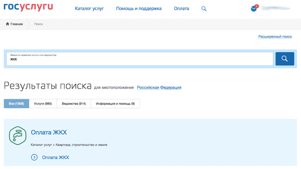Switch to Информация и помощь (9) tab
This screenshot has height=169, width=301.
click(115, 103)
